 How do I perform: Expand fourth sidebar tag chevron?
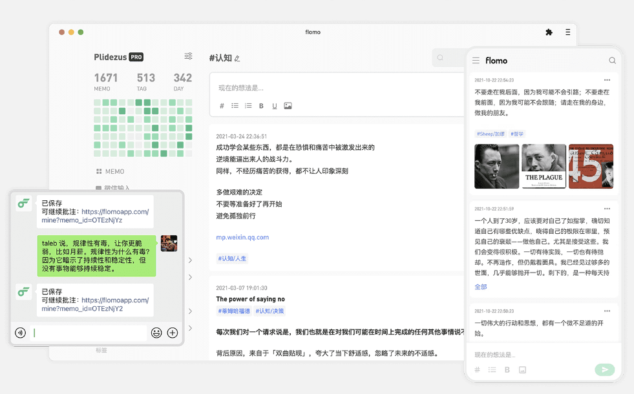[x=190, y=328]
